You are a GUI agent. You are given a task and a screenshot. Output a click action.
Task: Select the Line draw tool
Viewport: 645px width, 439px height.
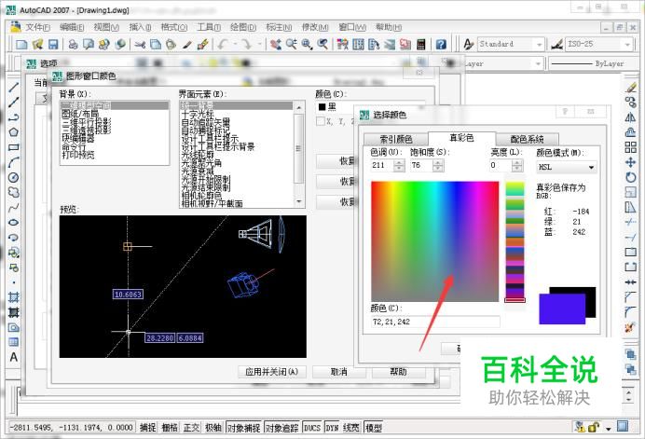[14, 87]
